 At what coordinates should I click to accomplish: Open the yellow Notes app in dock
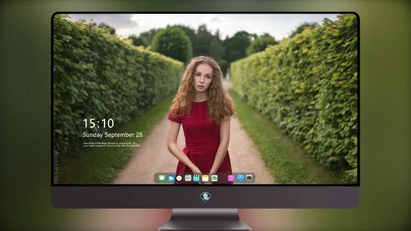(206, 178)
